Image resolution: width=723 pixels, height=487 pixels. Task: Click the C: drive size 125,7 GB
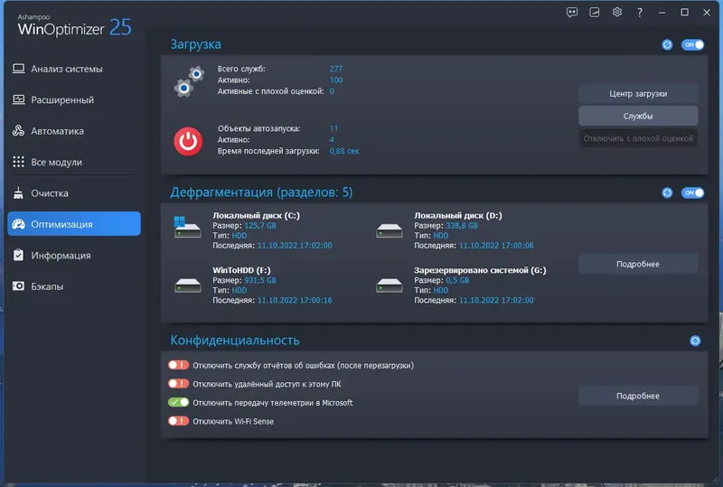[x=260, y=226]
